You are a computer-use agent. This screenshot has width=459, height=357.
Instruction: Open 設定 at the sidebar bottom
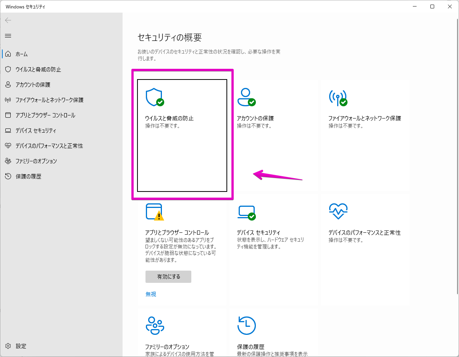(x=21, y=346)
